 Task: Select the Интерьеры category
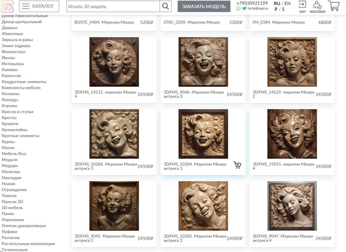click(12, 64)
